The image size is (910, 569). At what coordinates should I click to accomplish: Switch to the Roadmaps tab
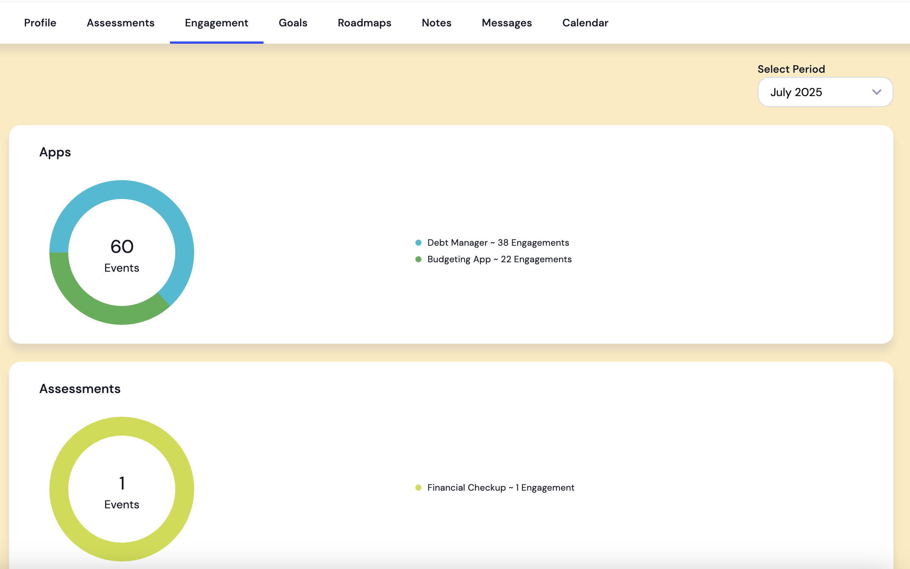pos(364,23)
